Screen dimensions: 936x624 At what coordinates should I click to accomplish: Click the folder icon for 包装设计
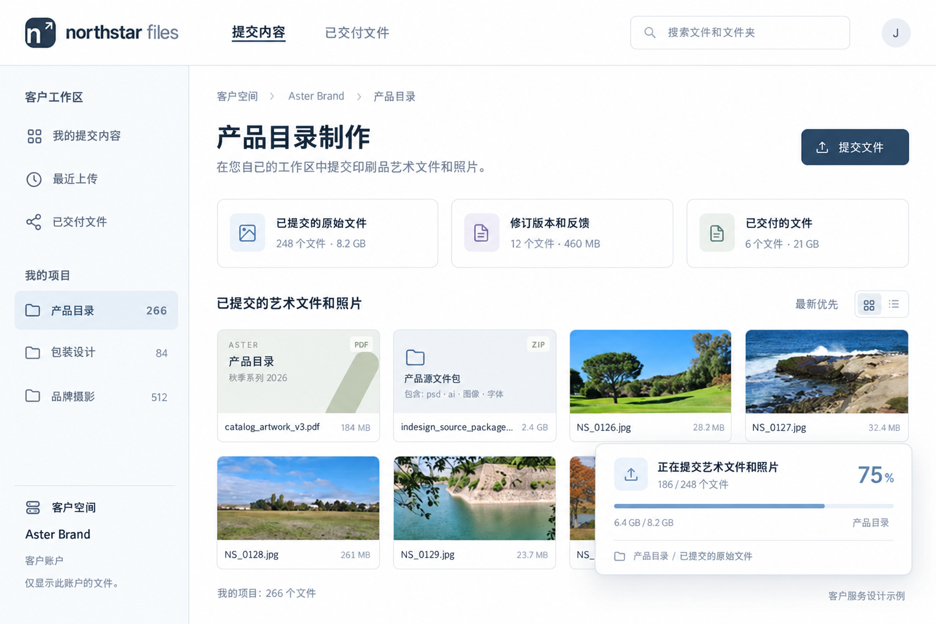pos(33,352)
